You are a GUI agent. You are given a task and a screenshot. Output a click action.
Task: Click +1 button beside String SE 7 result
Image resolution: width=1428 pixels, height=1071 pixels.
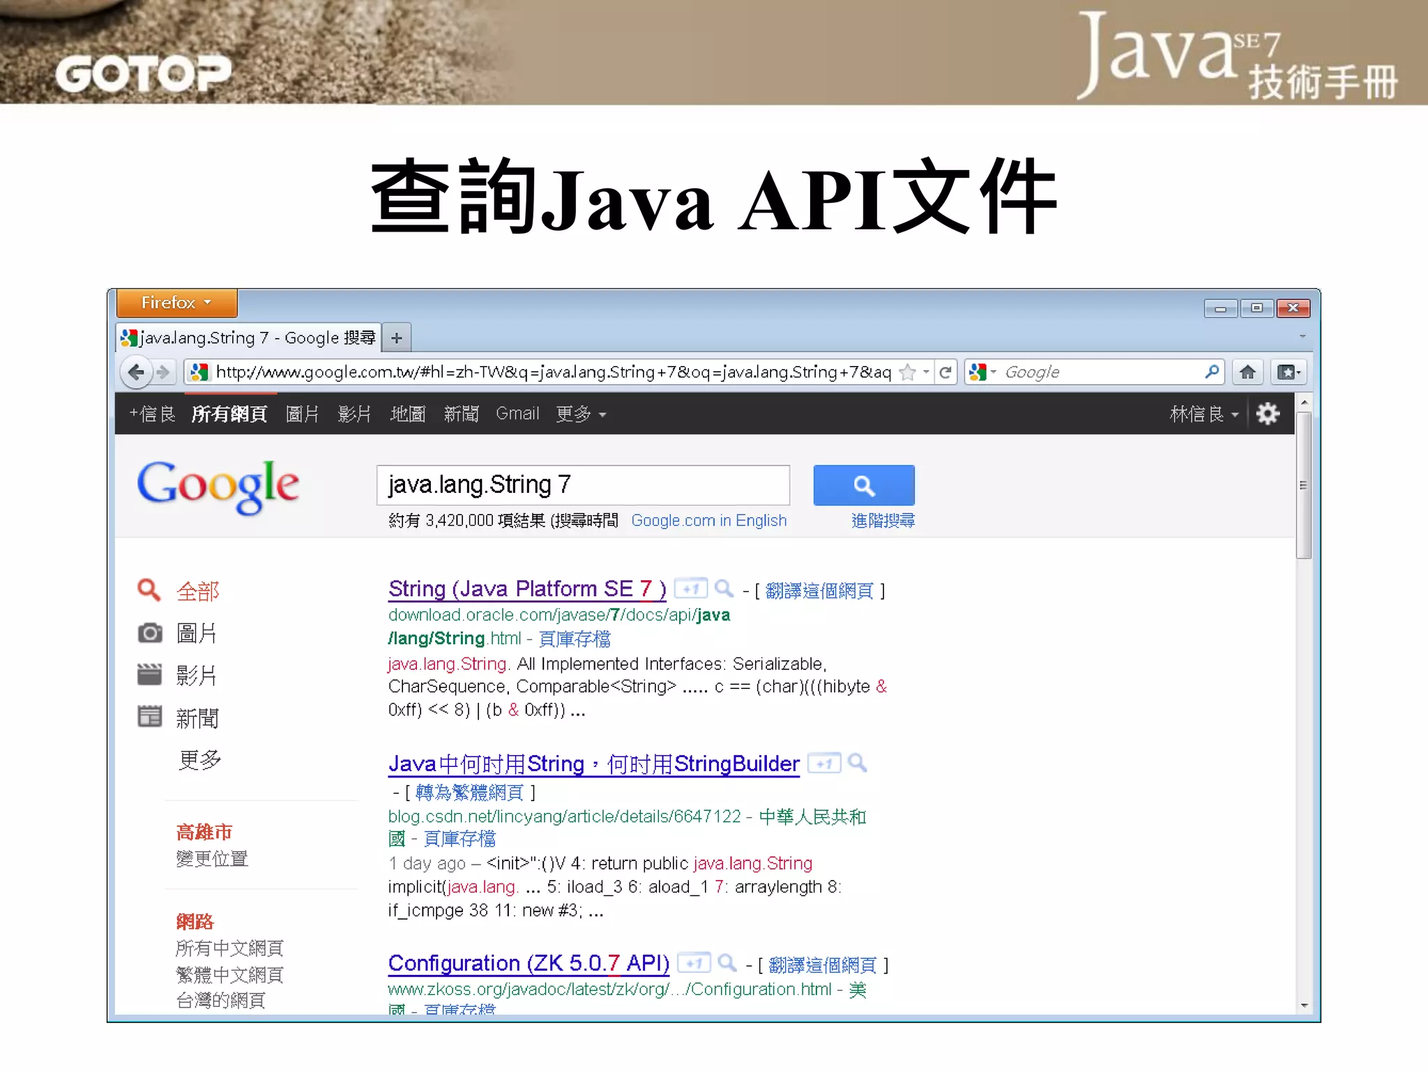[691, 589]
